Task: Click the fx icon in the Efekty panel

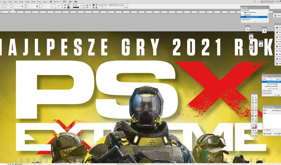Action: coord(279,95)
